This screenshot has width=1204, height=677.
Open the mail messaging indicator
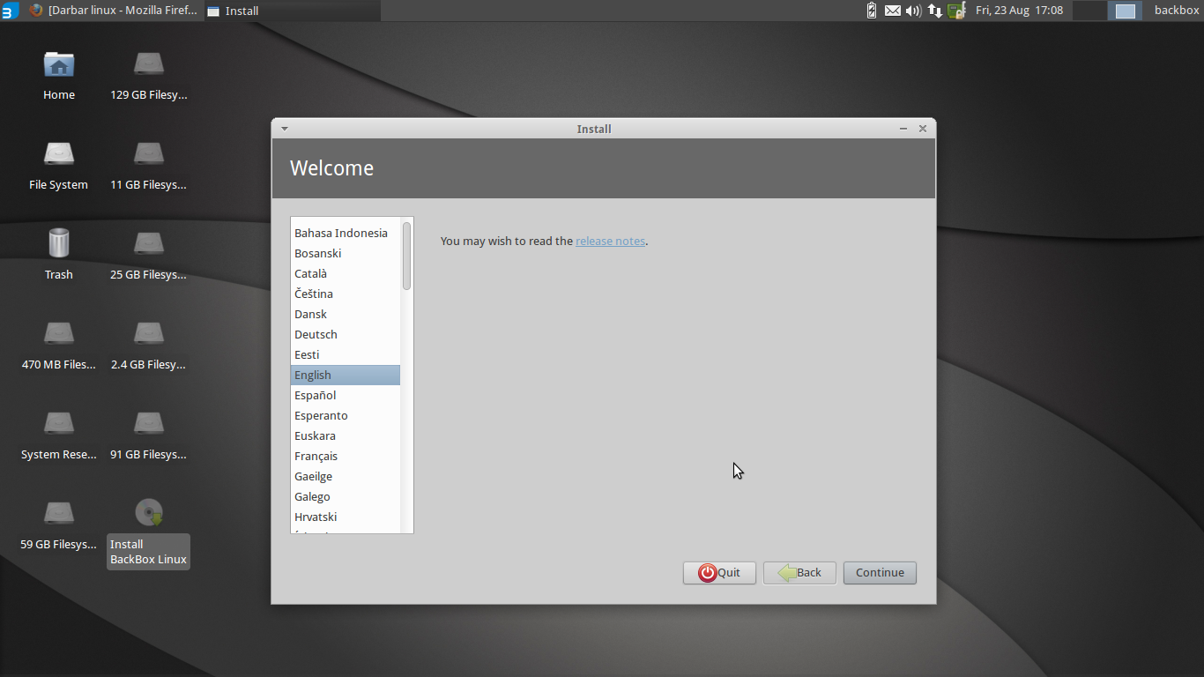893,11
